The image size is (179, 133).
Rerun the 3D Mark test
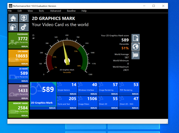pyautogui.click(x=24, y=98)
